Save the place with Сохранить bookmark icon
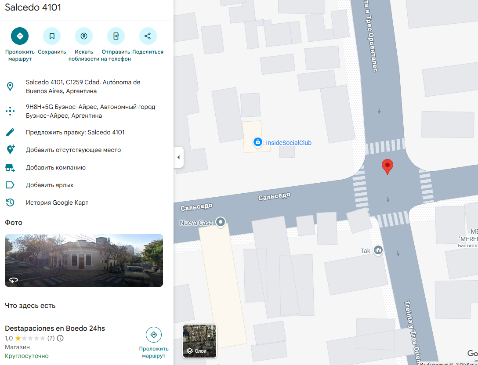The image size is (478, 365). click(x=52, y=36)
